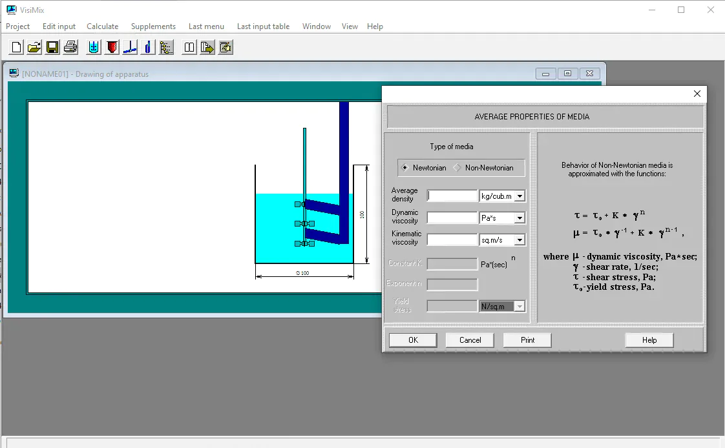Screen dimensions: 725x448
Task: Close the Average Properties of Media dialog
Action: tap(697, 94)
